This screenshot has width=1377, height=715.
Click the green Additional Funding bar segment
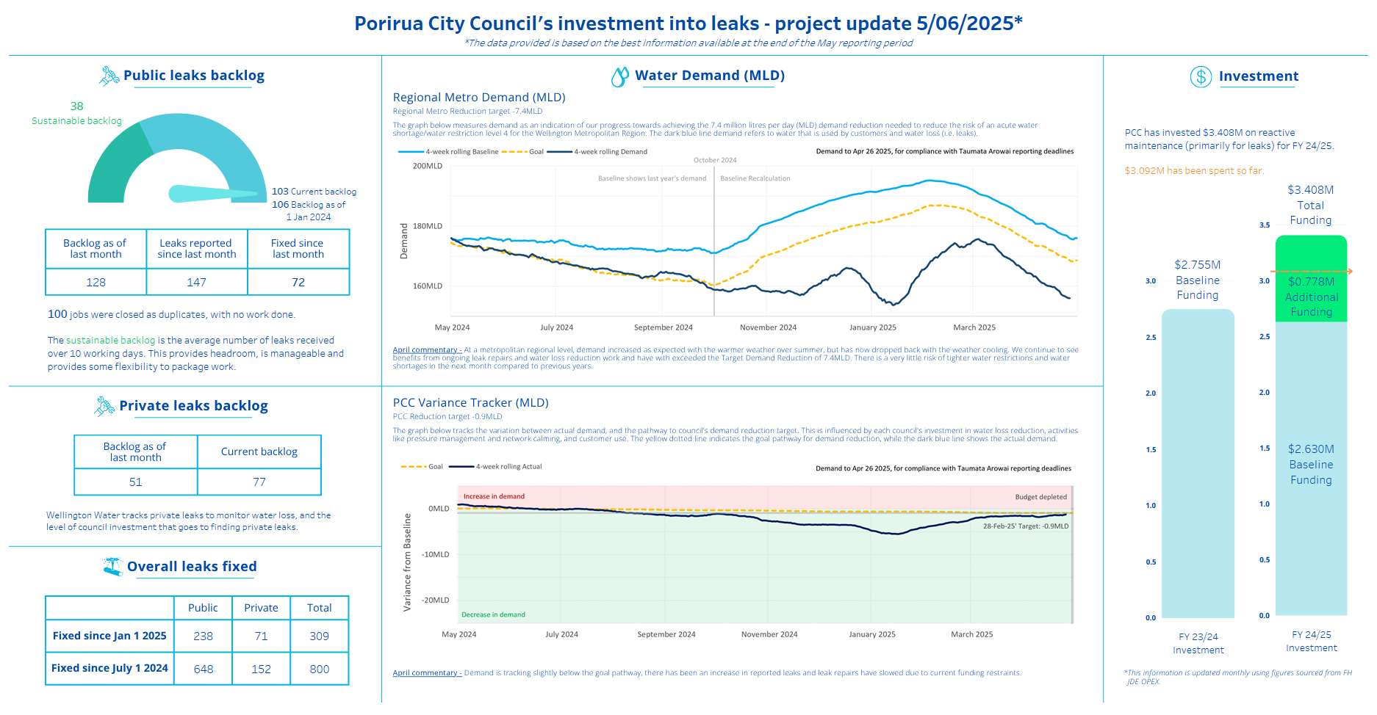tap(1311, 279)
